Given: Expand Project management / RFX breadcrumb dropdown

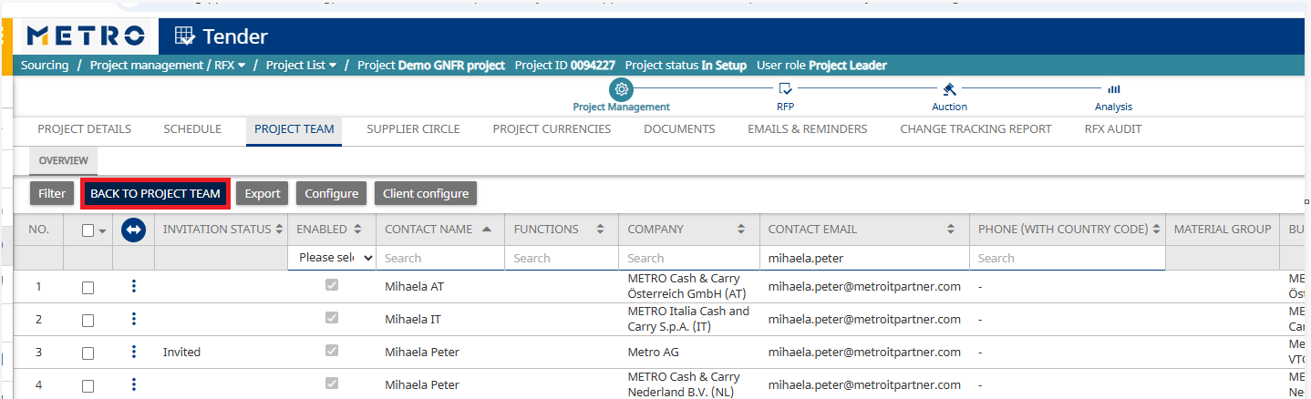Looking at the screenshot, I should [242, 66].
